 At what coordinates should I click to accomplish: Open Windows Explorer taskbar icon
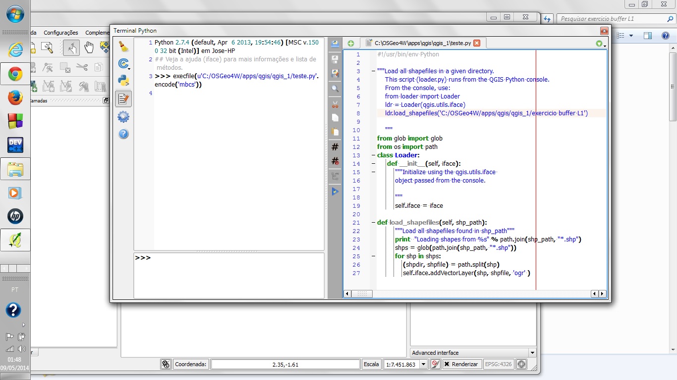click(x=15, y=169)
